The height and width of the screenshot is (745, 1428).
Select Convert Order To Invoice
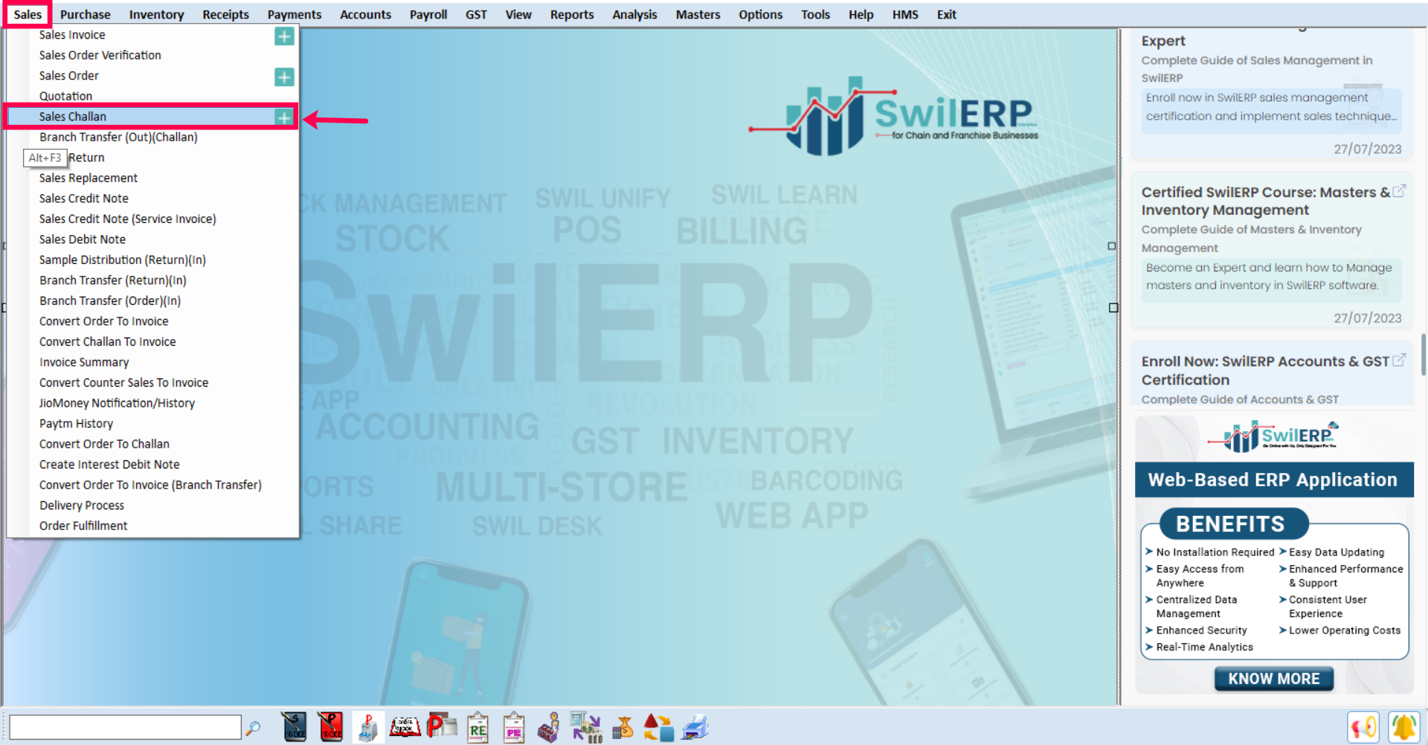[x=152, y=321]
